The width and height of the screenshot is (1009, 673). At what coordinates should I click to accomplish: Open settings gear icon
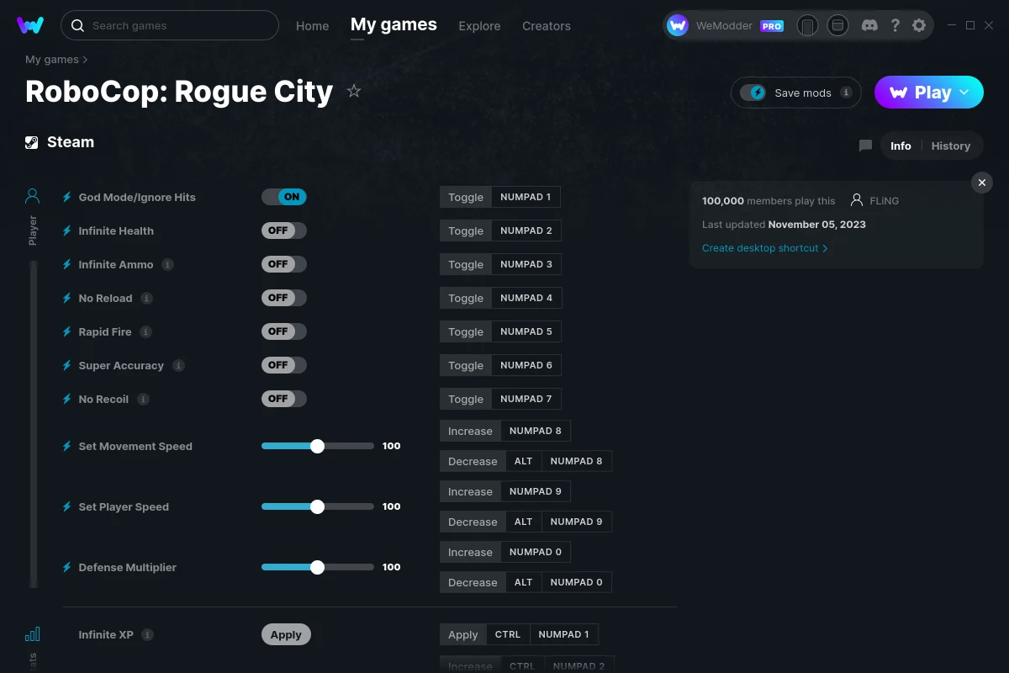pos(919,25)
